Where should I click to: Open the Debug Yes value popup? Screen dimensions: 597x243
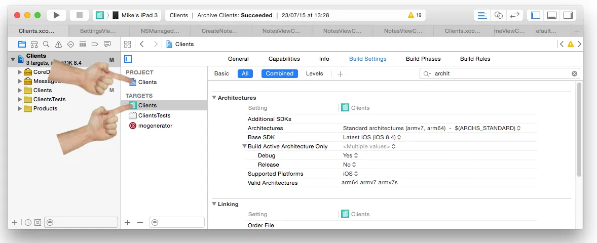click(350, 155)
